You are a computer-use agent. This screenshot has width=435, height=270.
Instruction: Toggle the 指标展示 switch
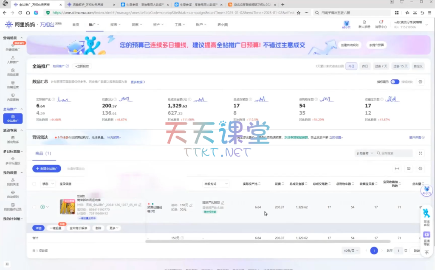(x=395, y=82)
